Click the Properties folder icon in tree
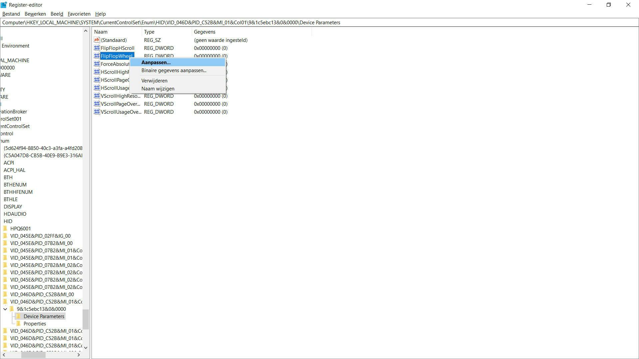The image size is (639, 359). [x=18, y=323]
